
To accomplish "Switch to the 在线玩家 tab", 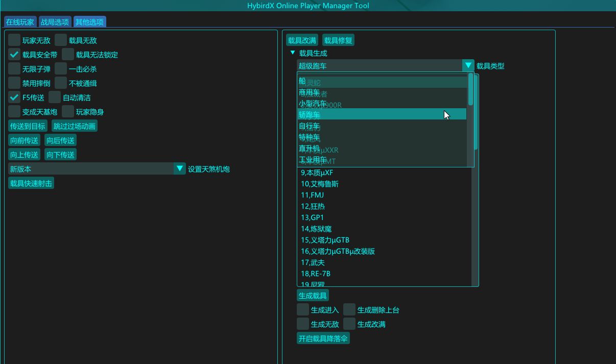I will (x=20, y=22).
